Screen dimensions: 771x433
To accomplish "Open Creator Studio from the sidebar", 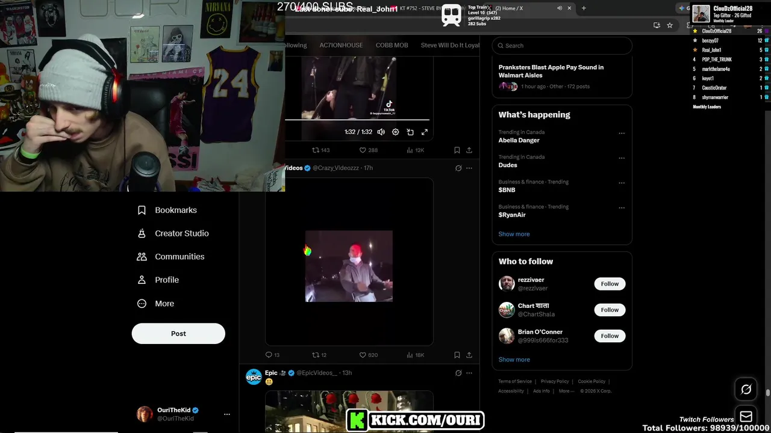I will [x=173, y=233].
